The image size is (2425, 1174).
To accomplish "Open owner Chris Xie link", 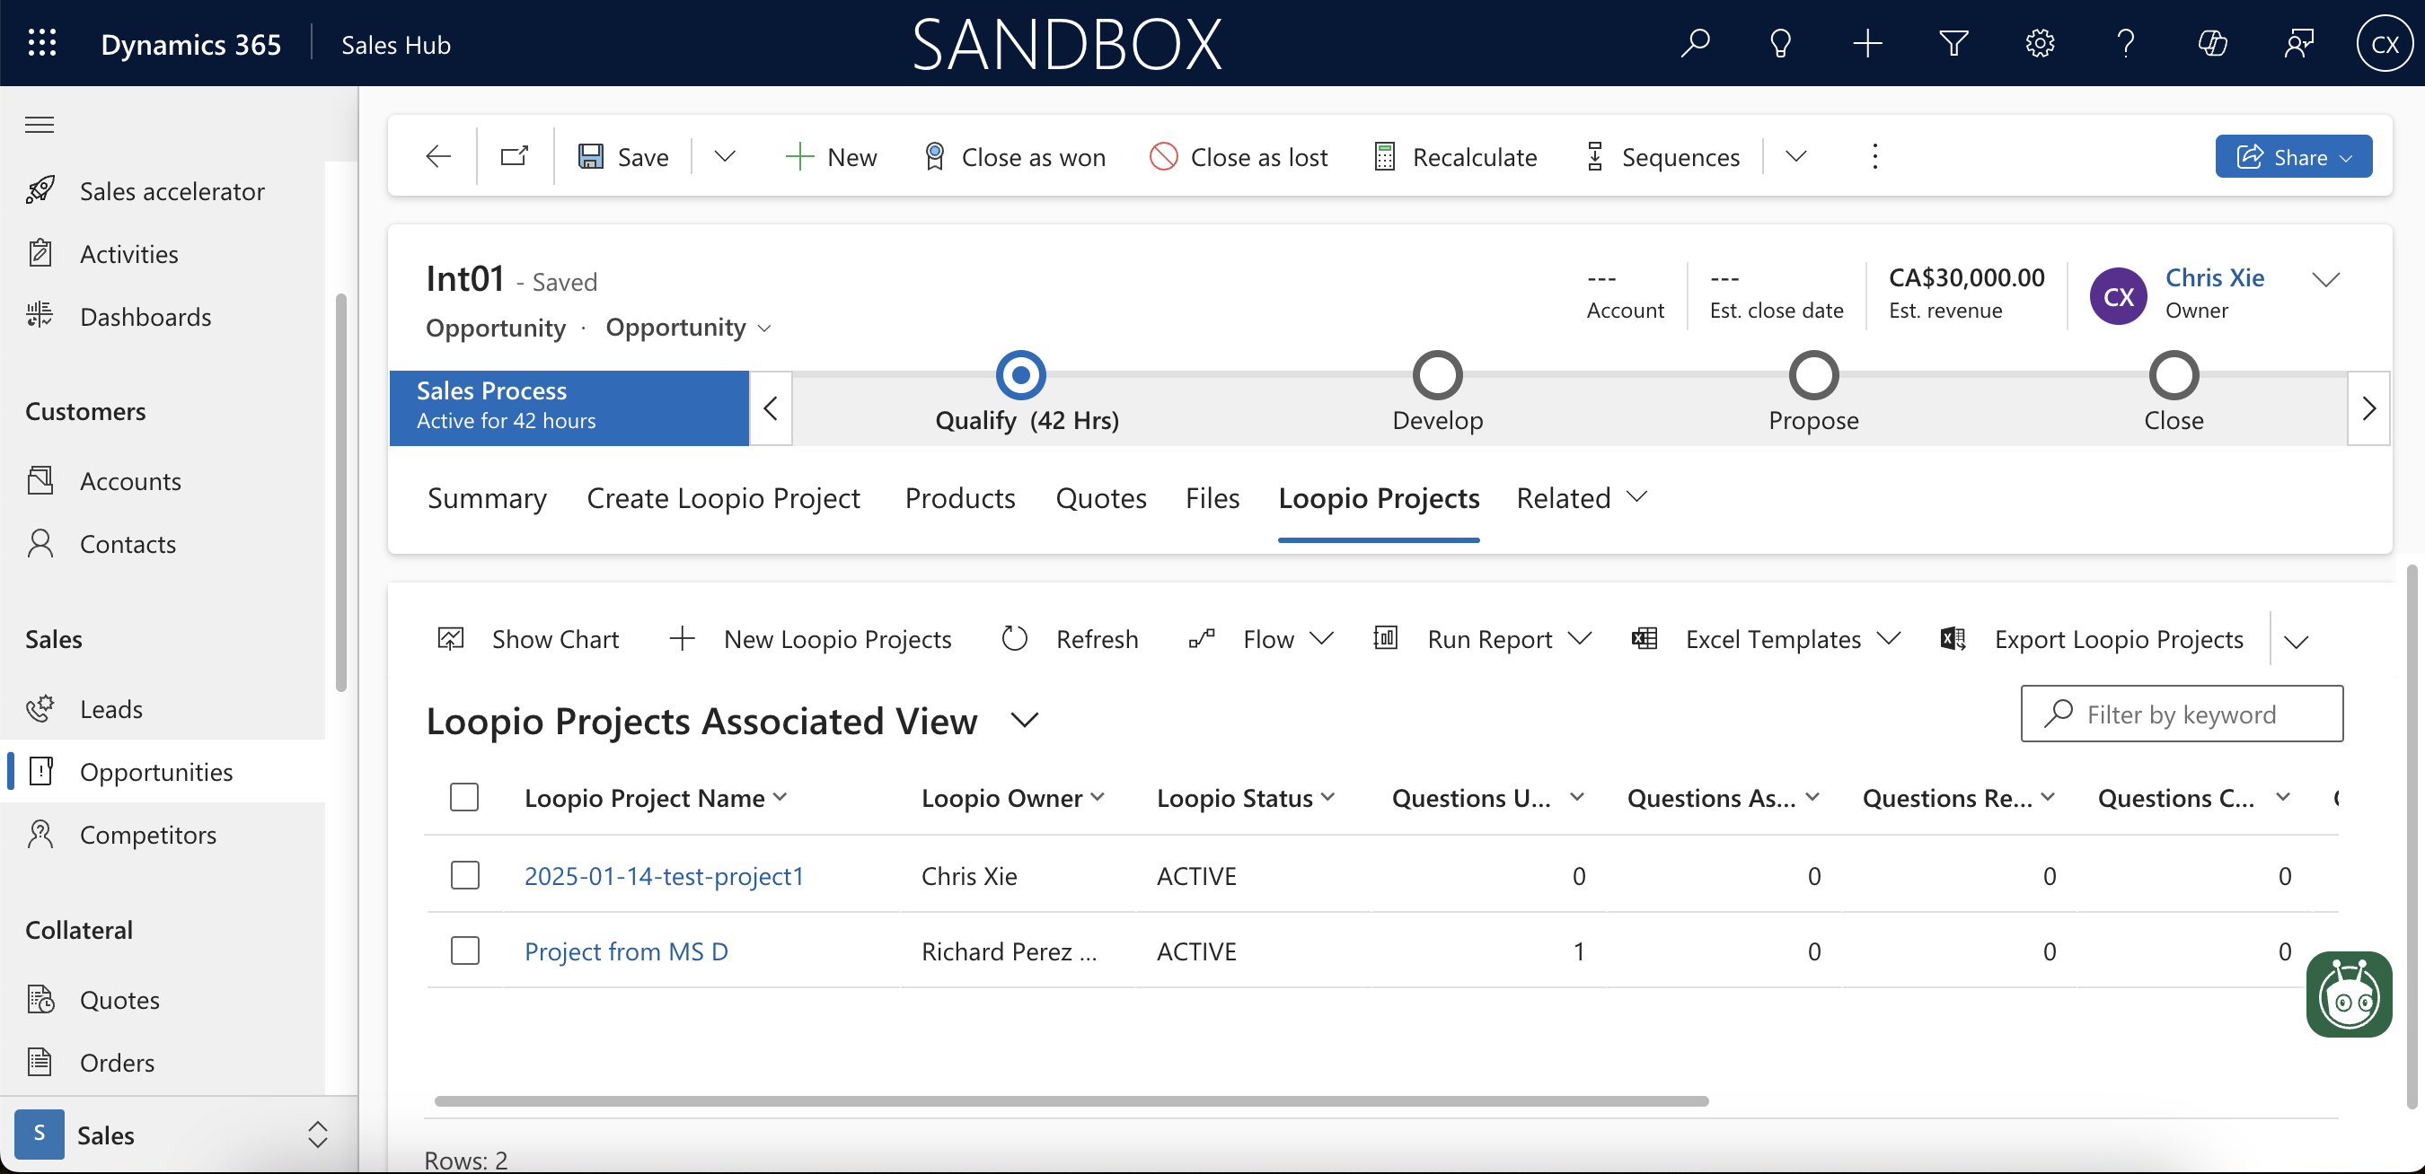I will (2214, 277).
